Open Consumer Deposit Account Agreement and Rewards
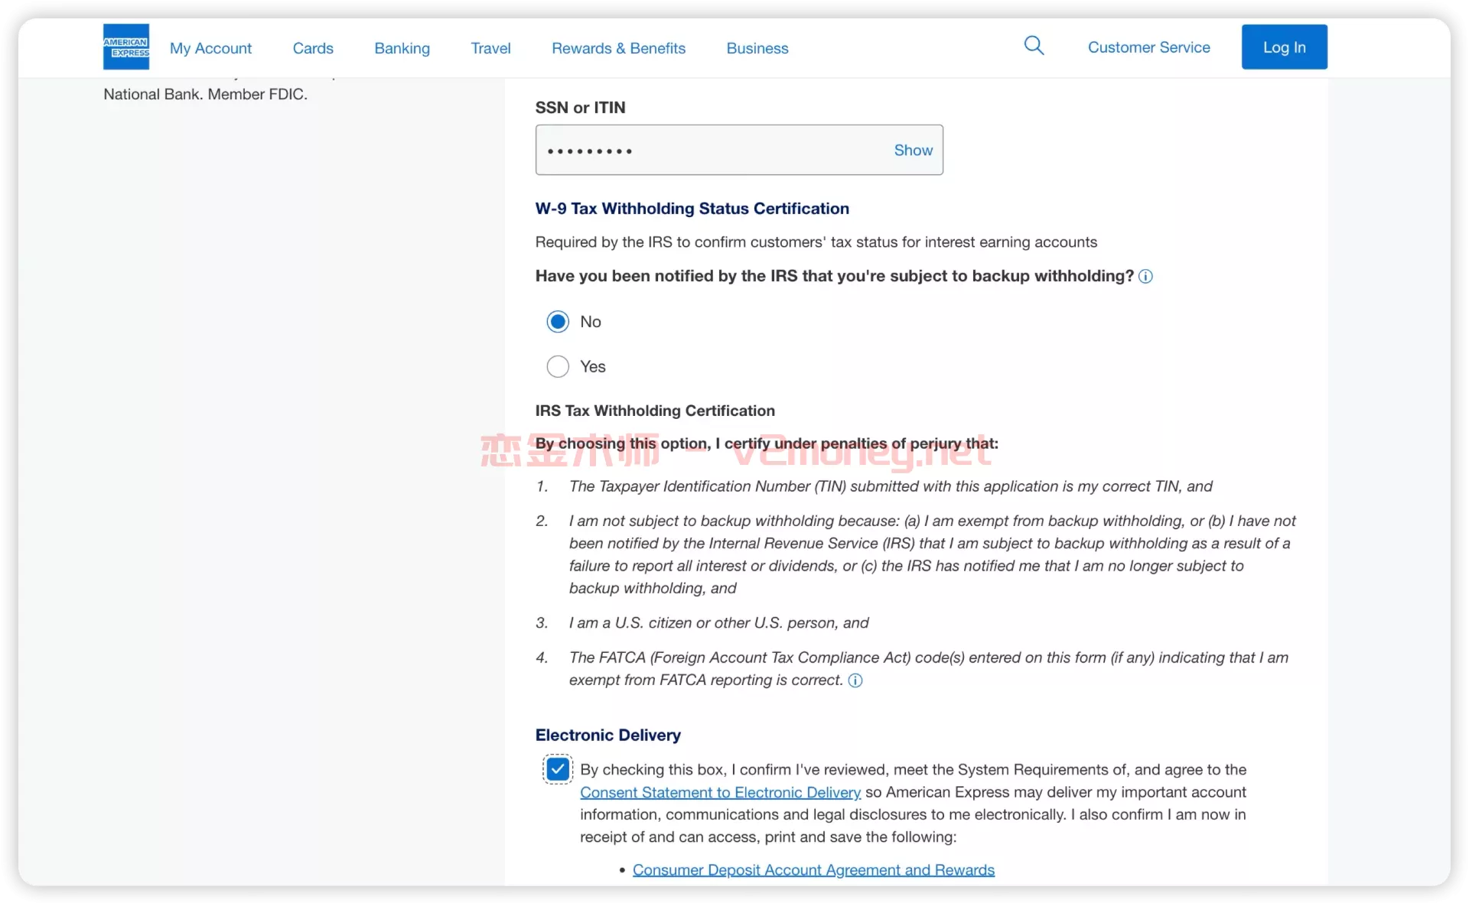Viewport: 1469px width, 903px height. click(x=813, y=870)
